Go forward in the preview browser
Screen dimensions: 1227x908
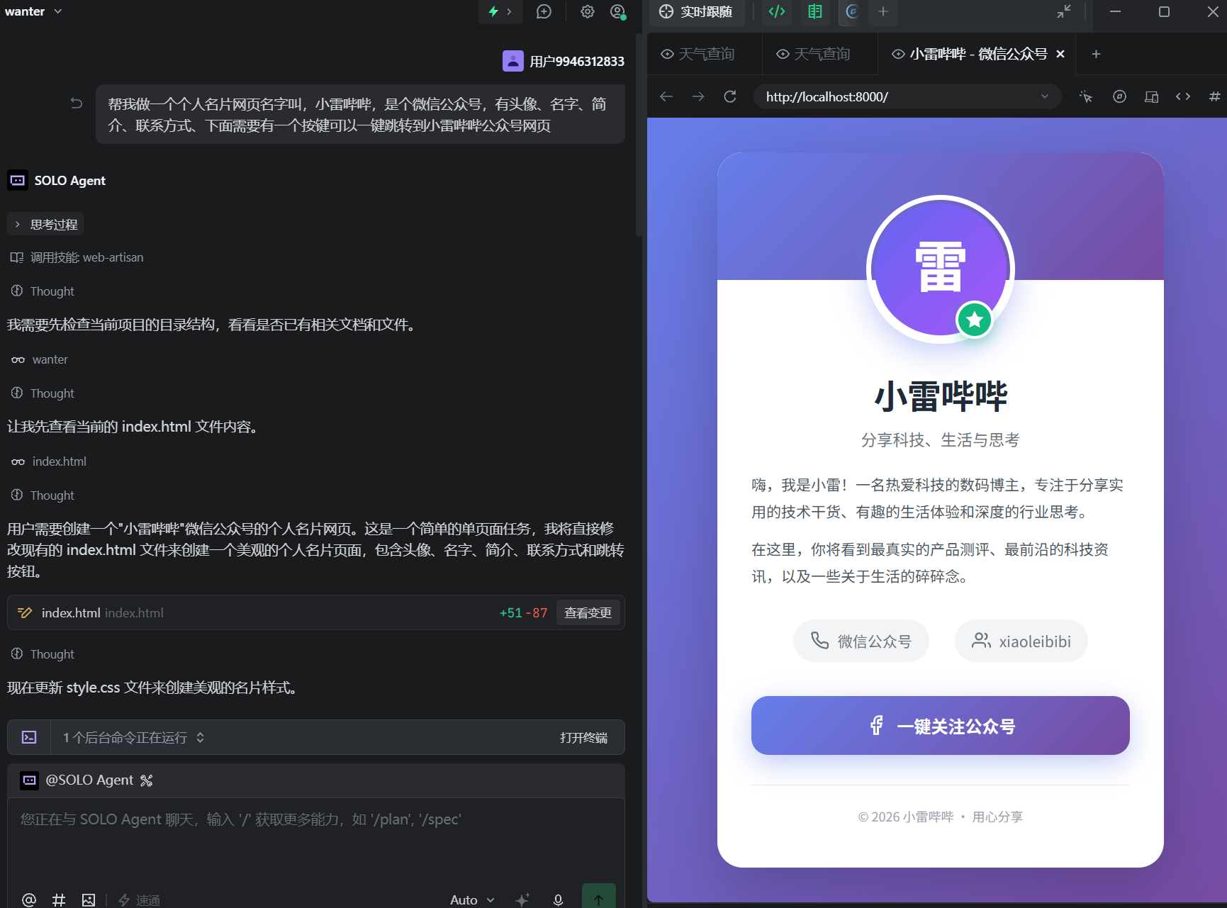point(698,96)
